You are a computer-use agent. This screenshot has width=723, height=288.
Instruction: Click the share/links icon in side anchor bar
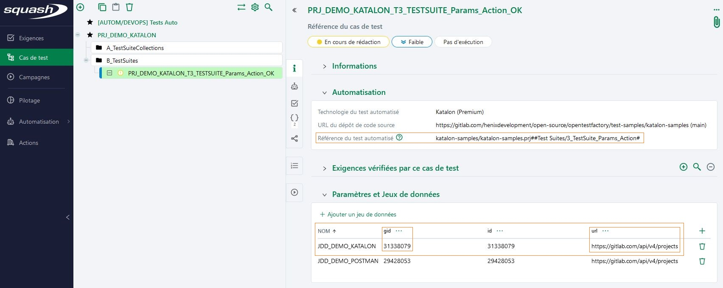tap(294, 138)
